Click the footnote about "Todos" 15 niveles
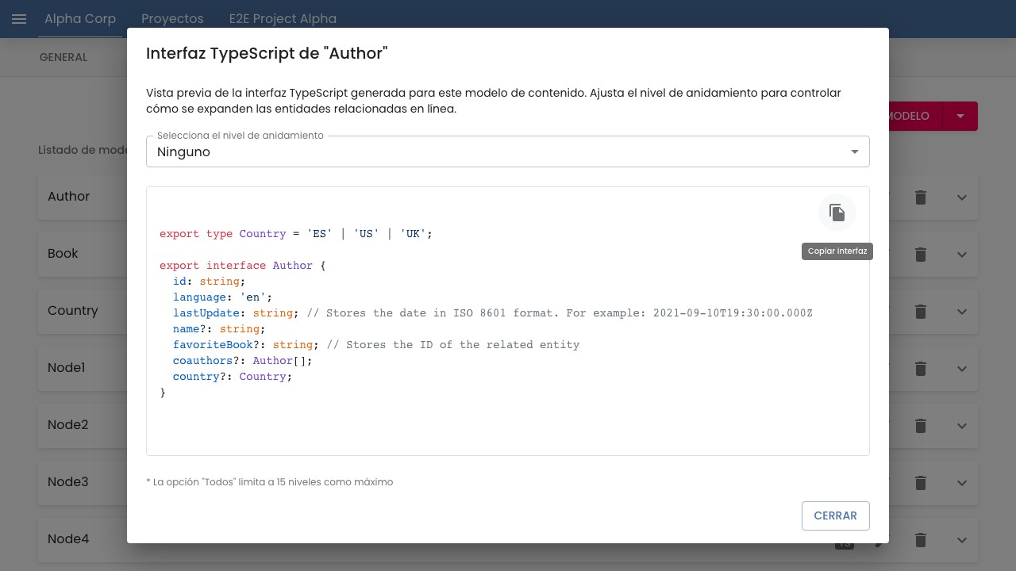1016x571 pixels. click(270, 482)
